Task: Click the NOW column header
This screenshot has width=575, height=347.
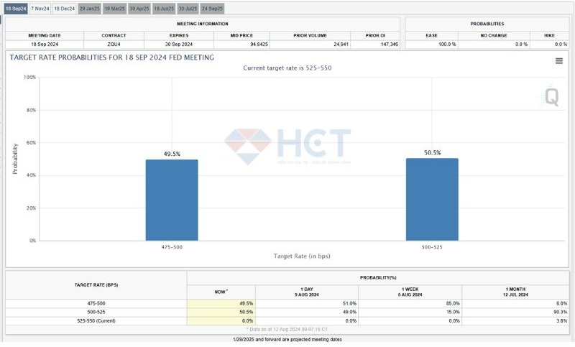Action: [221, 291]
